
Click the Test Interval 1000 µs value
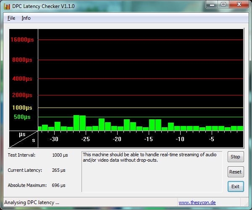60,155
